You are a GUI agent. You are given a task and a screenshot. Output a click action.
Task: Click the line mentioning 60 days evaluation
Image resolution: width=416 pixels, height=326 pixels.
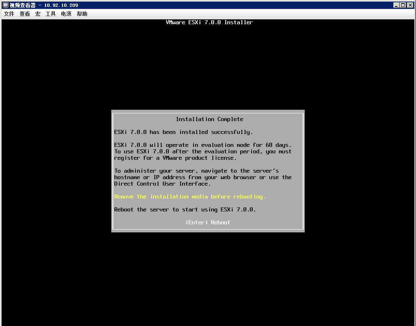[203, 145]
